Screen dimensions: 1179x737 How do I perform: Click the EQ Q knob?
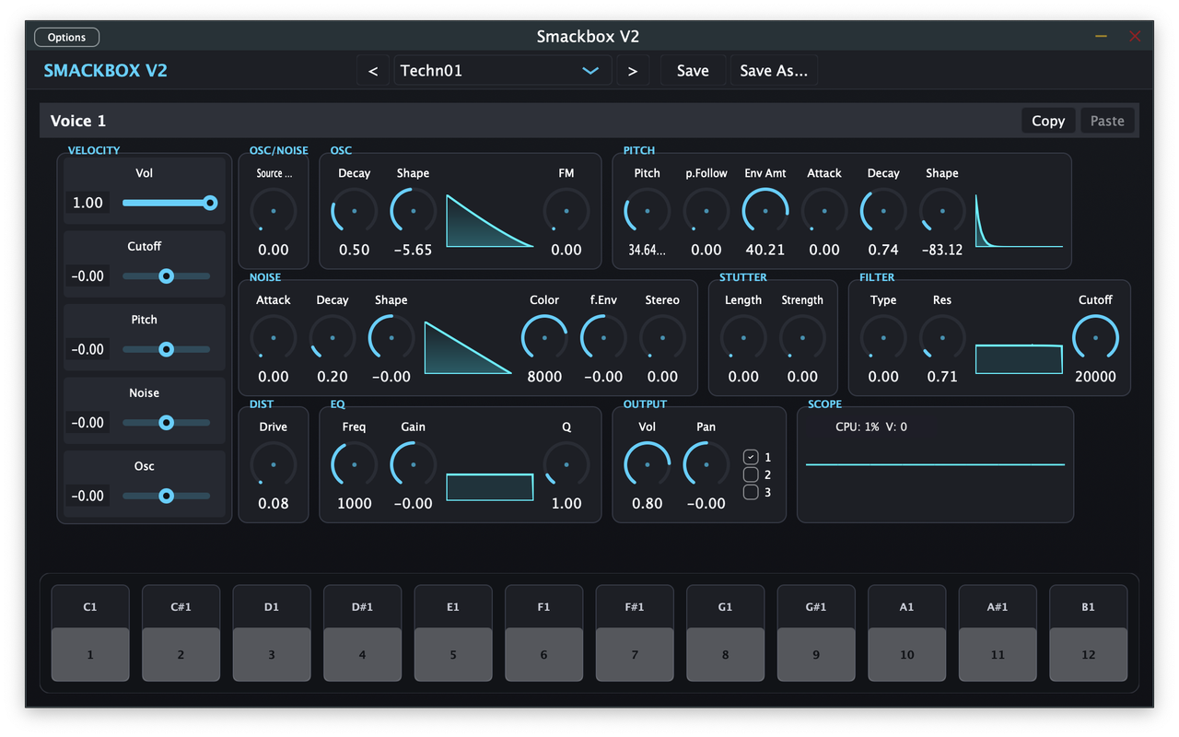(x=566, y=464)
